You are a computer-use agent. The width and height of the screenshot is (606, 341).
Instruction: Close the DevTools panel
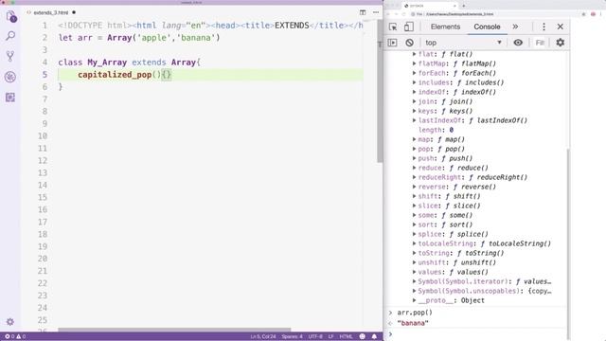click(x=561, y=27)
